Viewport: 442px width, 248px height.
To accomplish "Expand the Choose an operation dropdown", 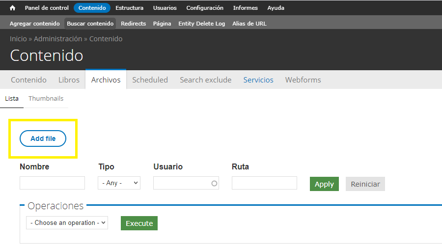I will pyautogui.click(x=67, y=222).
